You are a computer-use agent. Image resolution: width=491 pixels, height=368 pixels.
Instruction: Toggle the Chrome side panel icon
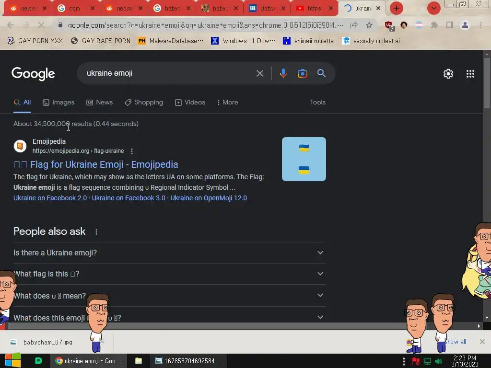pyautogui.click(x=450, y=25)
